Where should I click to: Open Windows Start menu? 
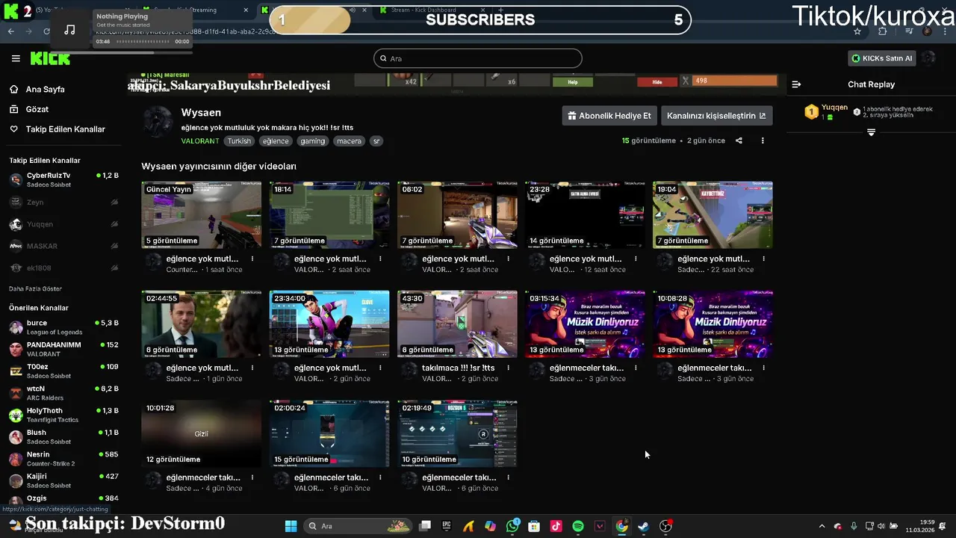tap(291, 526)
